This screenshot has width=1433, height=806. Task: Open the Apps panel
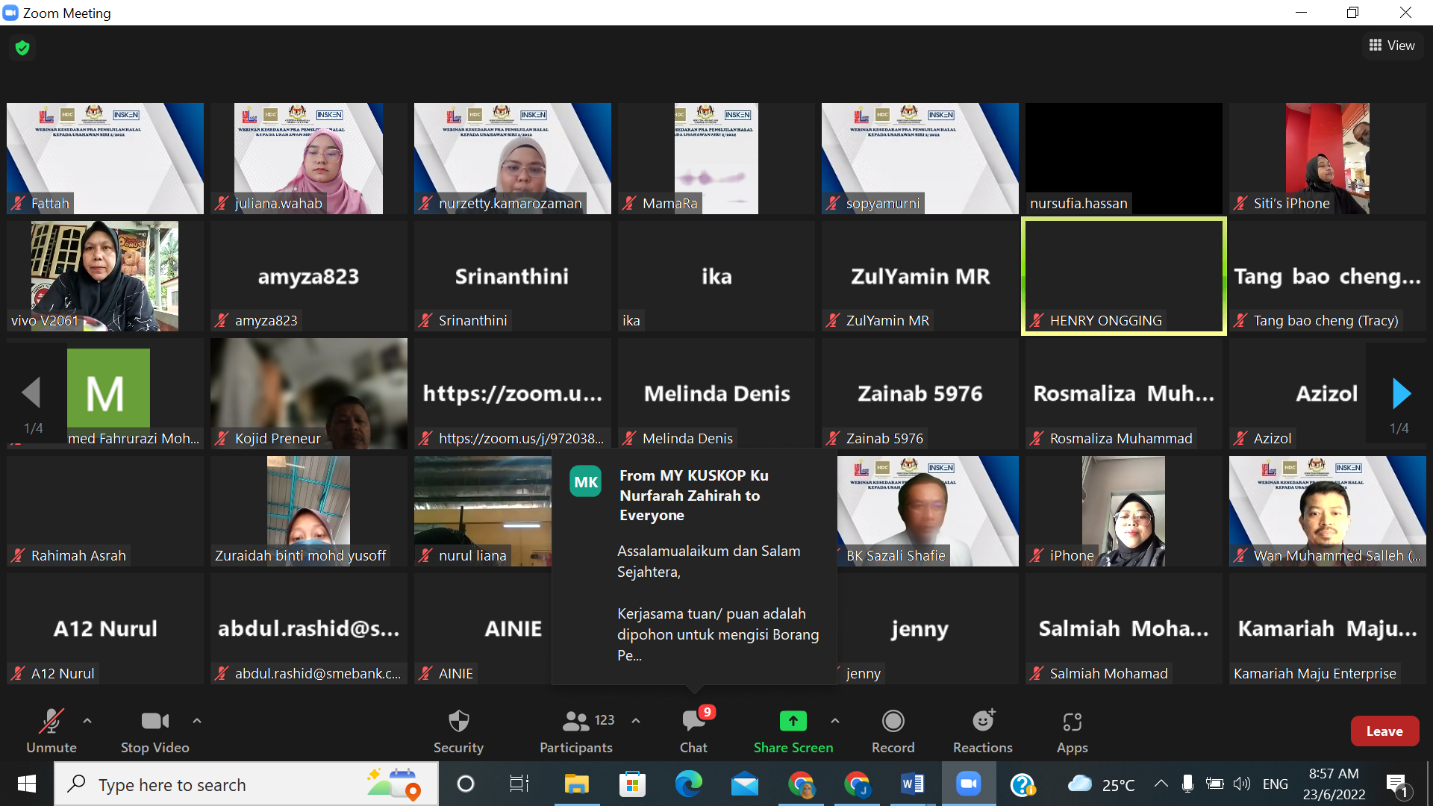[1072, 730]
